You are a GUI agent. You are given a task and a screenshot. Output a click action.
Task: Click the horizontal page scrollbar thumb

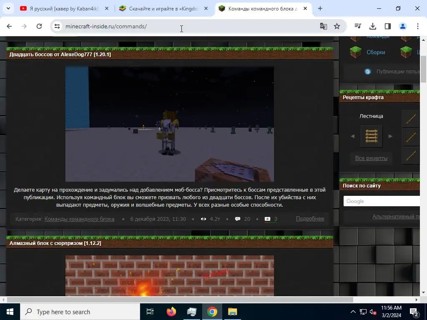180,300
